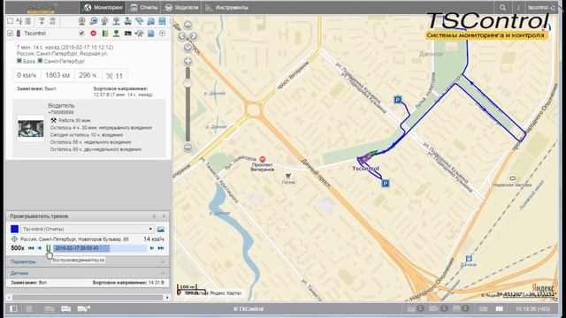Switch to the Отчеты tab
This screenshot has height=318, width=566.
(x=144, y=8)
